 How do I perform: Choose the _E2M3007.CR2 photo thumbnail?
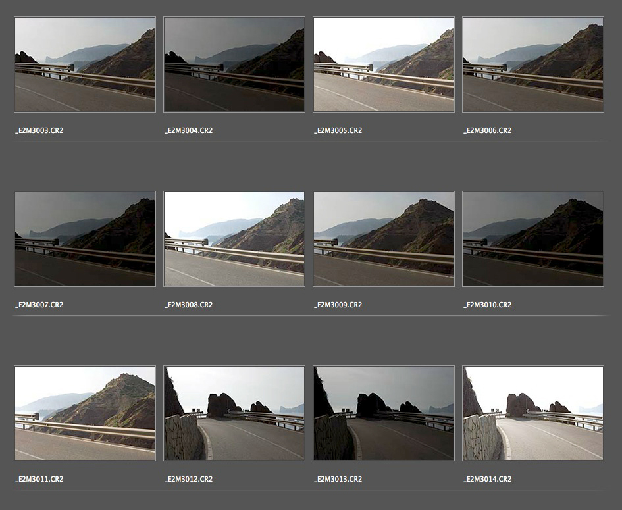[85, 239]
